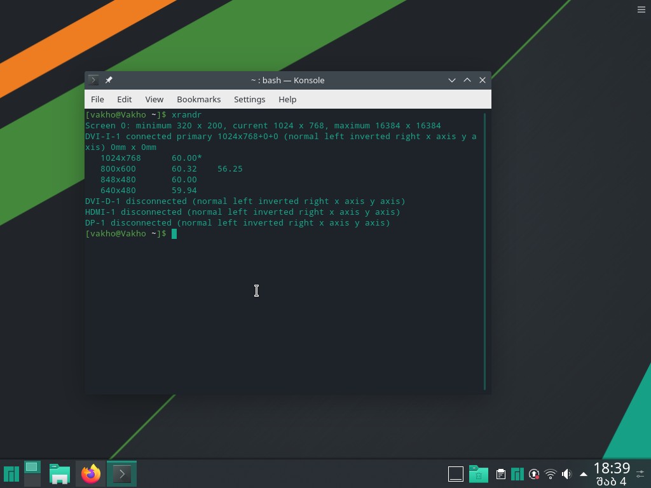The height and width of the screenshot is (488, 651).
Task: Open the trash folder in the panel
Action: pos(478,474)
